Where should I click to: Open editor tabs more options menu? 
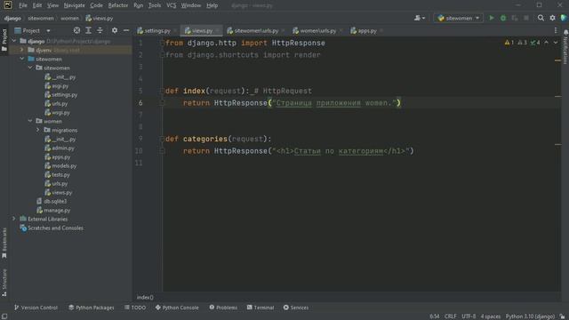pos(556,30)
